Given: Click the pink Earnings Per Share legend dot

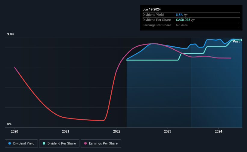Looking at the screenshot, I should coord(85,143).
